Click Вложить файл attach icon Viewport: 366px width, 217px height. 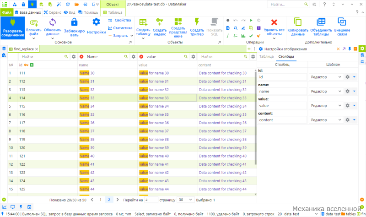click(x=33, y=23)
